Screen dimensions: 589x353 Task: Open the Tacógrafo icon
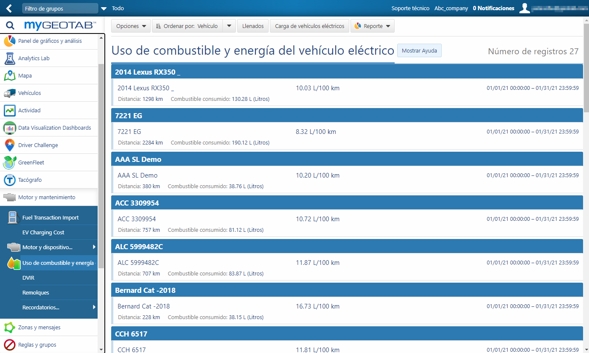click(10, 180)
